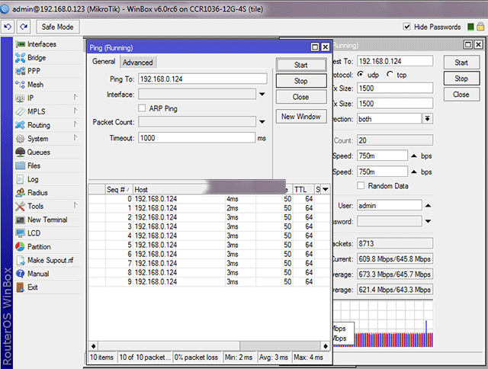Image resolution: width=488 pixels, height=369 pixels.
Task: Click the Exit door icon
Action: tap(21, 287)
